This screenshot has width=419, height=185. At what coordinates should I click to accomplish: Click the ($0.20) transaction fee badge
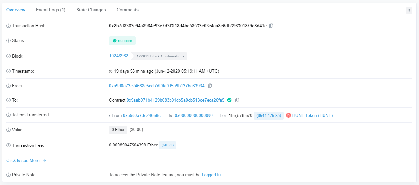click(x=168, y=145)
